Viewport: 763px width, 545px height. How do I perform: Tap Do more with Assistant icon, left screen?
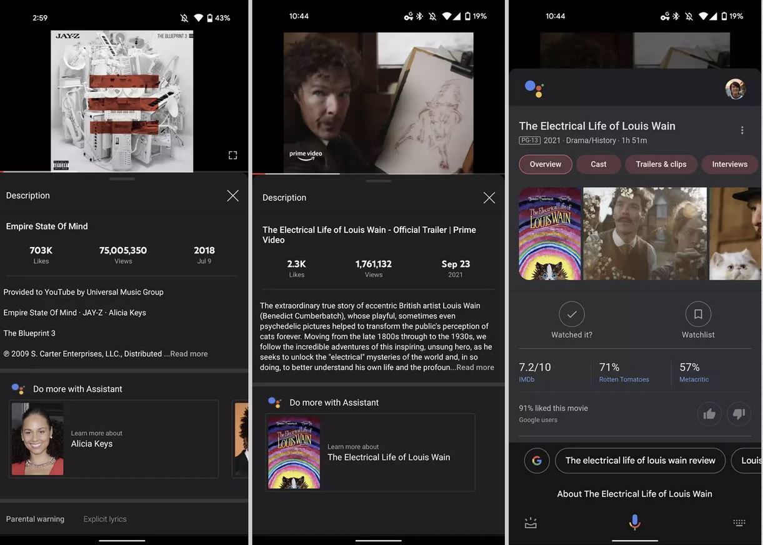[18, 389]
